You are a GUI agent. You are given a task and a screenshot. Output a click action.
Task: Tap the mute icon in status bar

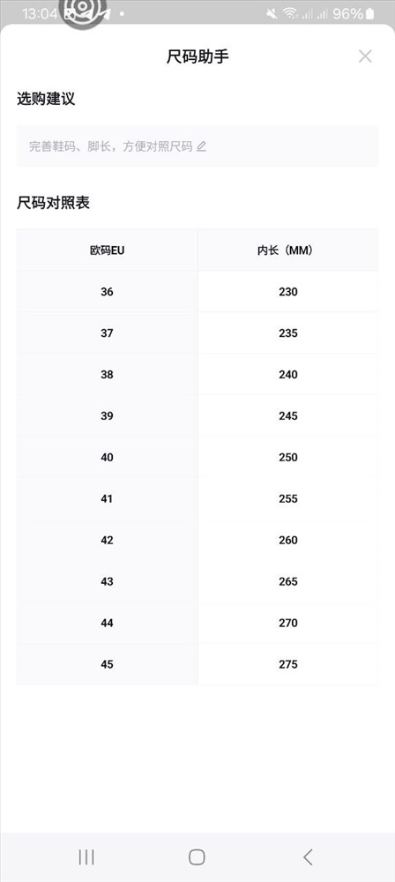[x=272, y=13]
